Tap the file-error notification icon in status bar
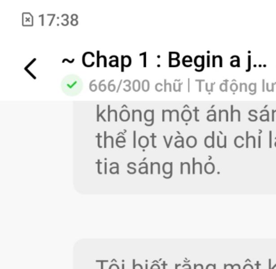Screen dimensions: 276x269 (27, 20)
